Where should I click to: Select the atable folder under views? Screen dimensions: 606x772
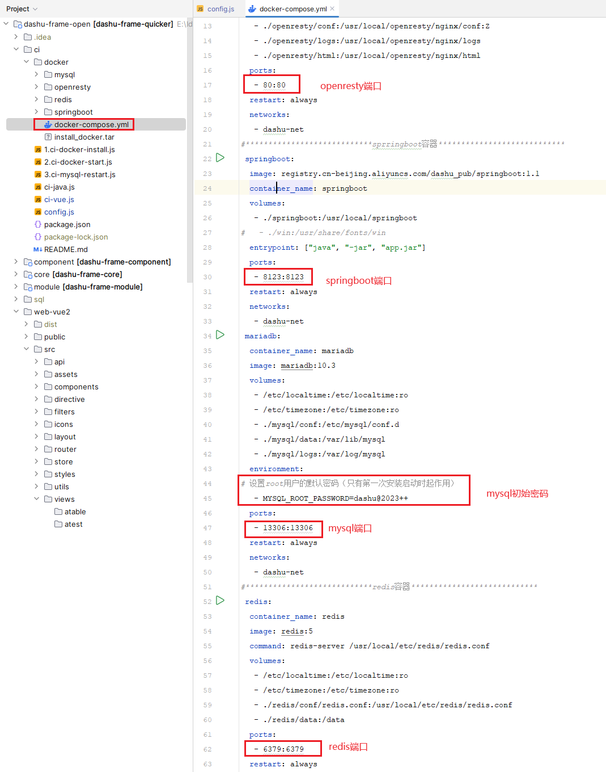[75, 511]
